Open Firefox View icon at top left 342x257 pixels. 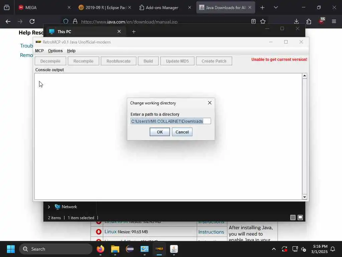(x=7, y=8)
